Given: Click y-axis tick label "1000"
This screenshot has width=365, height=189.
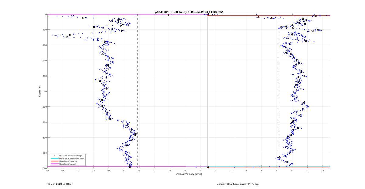Looking at the screenshot, I should click(44, 168).
